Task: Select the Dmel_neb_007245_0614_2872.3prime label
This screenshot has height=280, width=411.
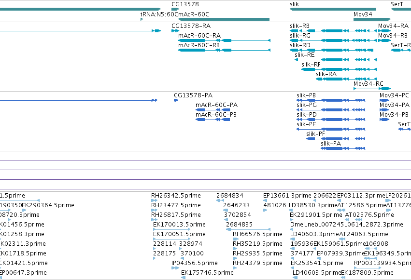Action: 346,225
